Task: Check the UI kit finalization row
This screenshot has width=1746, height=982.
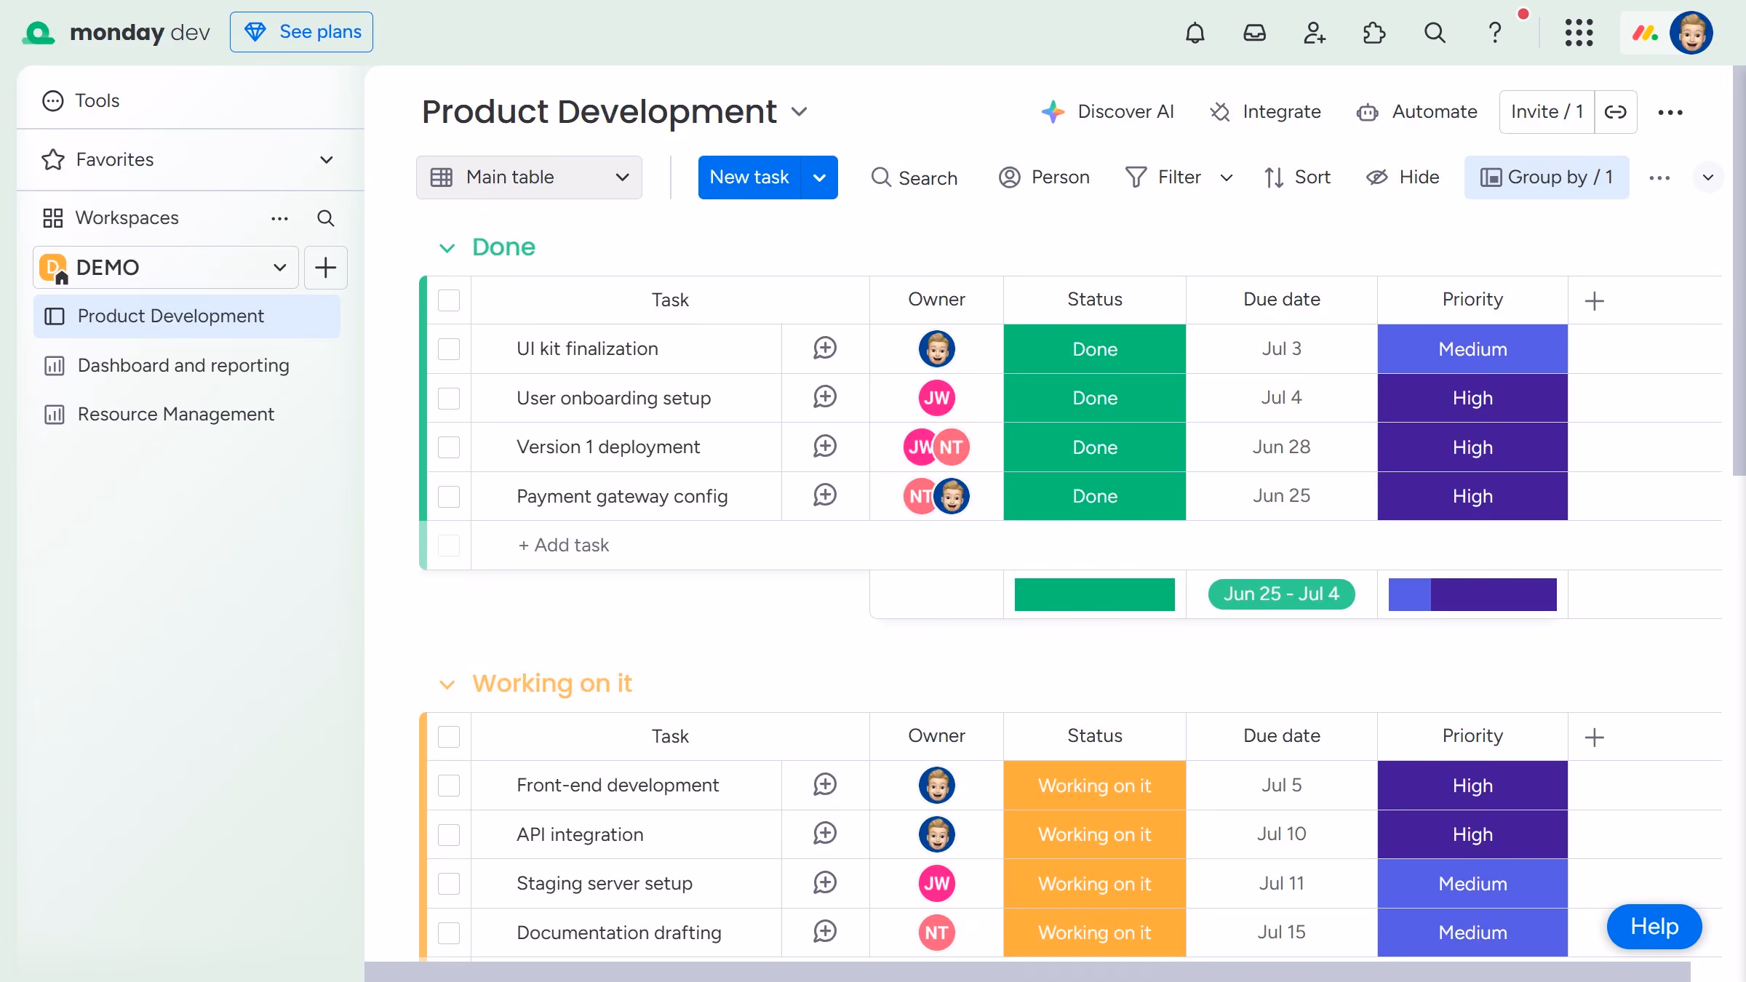Action: click(449, 349)
